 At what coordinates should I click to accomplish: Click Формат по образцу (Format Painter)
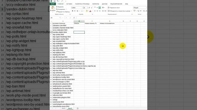(x=63, y=12)
